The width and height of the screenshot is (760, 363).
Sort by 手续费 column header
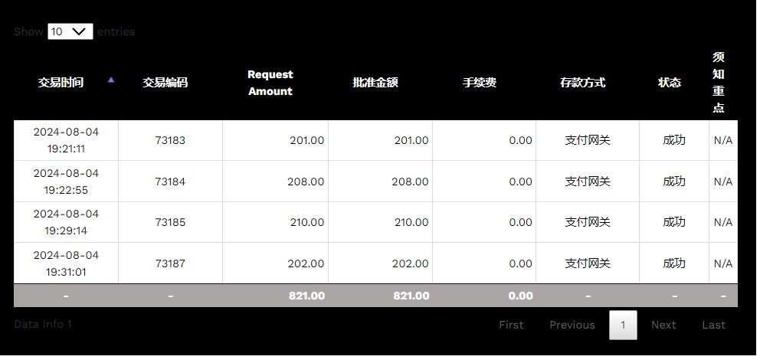point(480,83)
